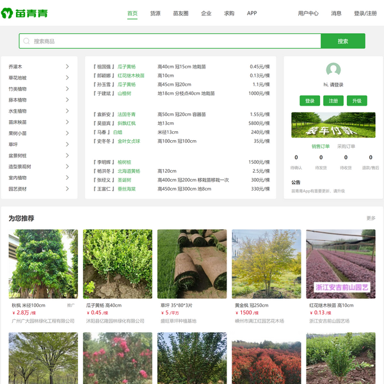
Task: Click the 注册 button in login panel
Action: click(333, 100)
